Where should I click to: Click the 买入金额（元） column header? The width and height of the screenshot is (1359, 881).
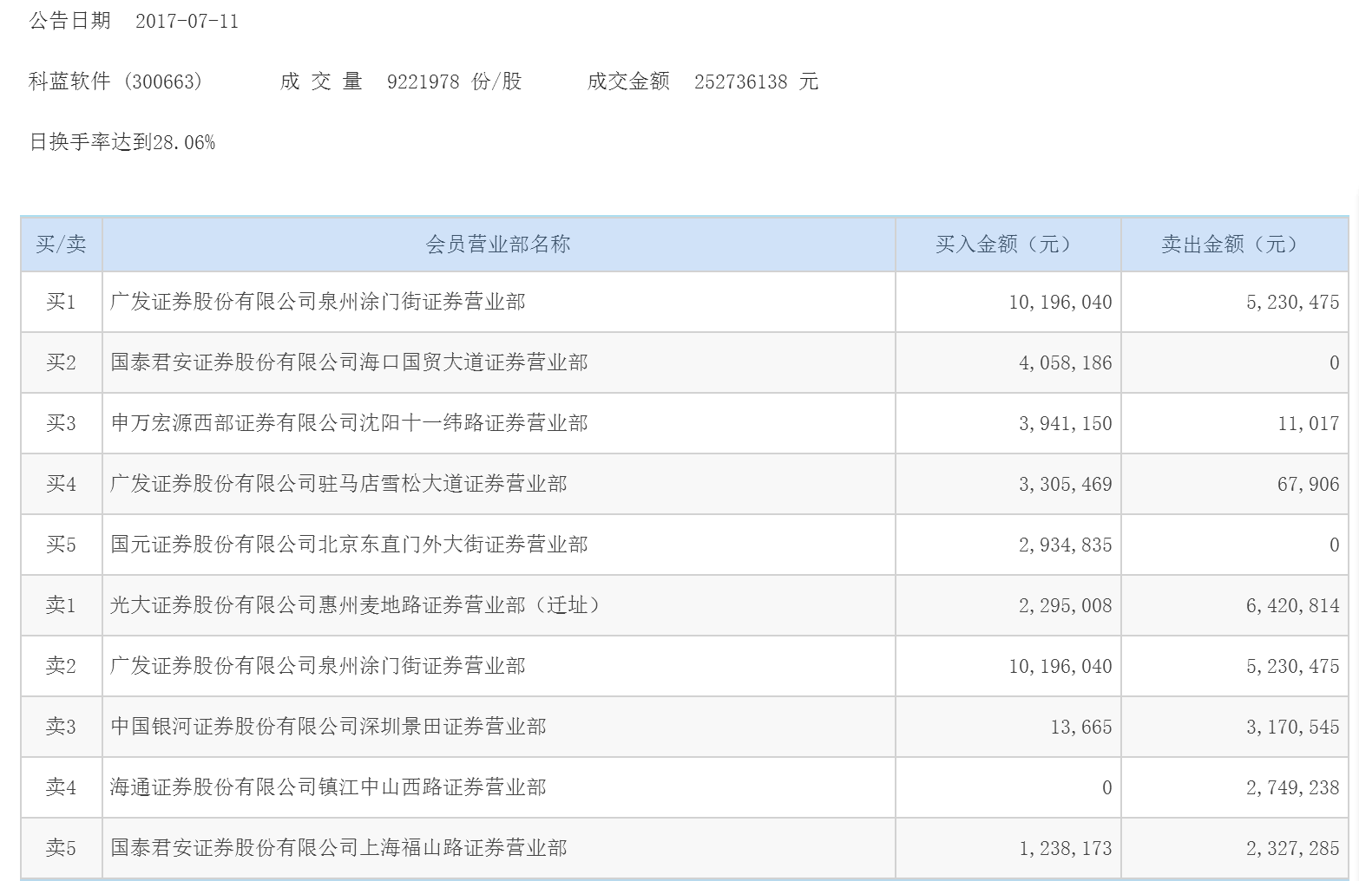coord(1008,244)
